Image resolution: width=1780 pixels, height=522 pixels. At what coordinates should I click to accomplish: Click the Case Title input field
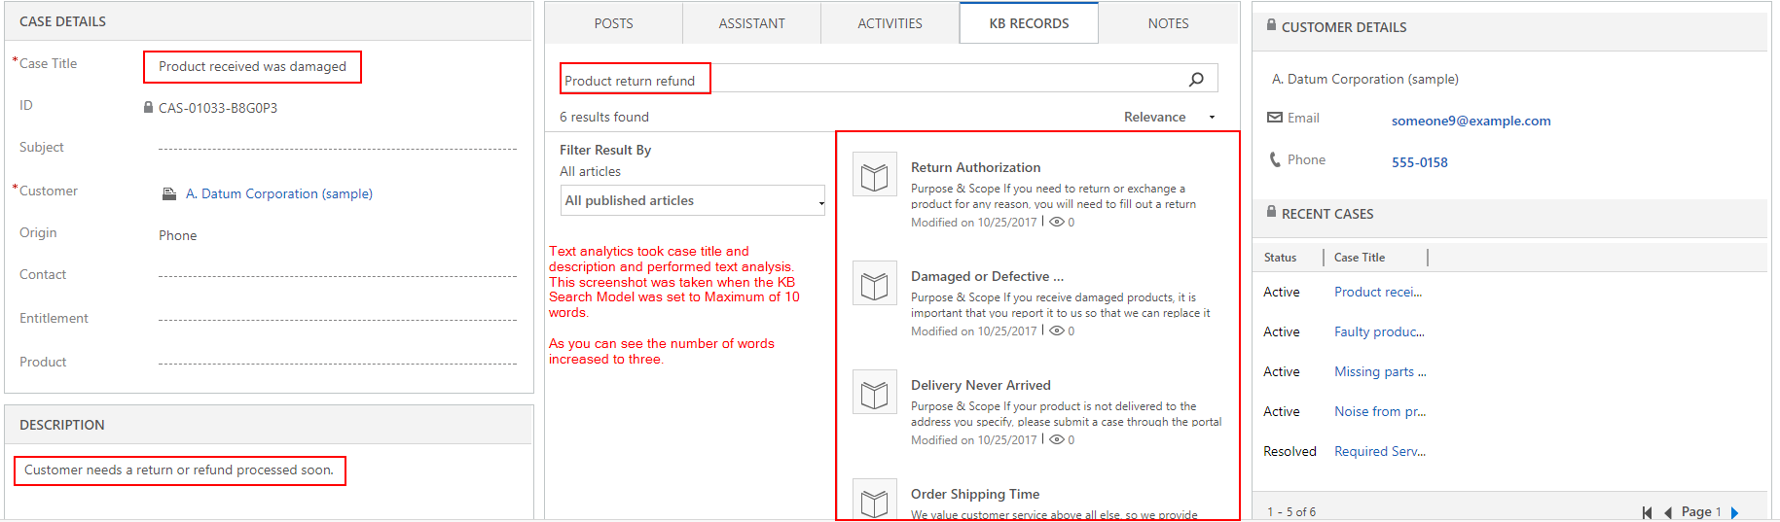[x=252, y=66]
